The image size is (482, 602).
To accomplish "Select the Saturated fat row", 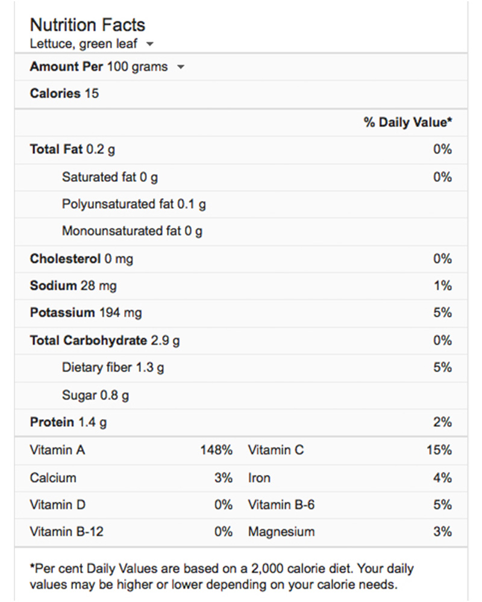I will (110, 177).
